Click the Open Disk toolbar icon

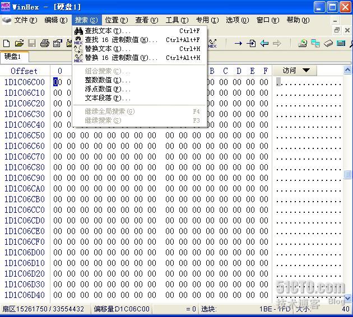(303, 43)
